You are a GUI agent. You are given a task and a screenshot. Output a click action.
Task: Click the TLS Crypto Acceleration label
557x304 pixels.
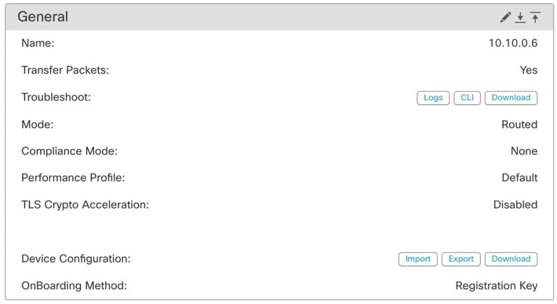coord(86,204)
